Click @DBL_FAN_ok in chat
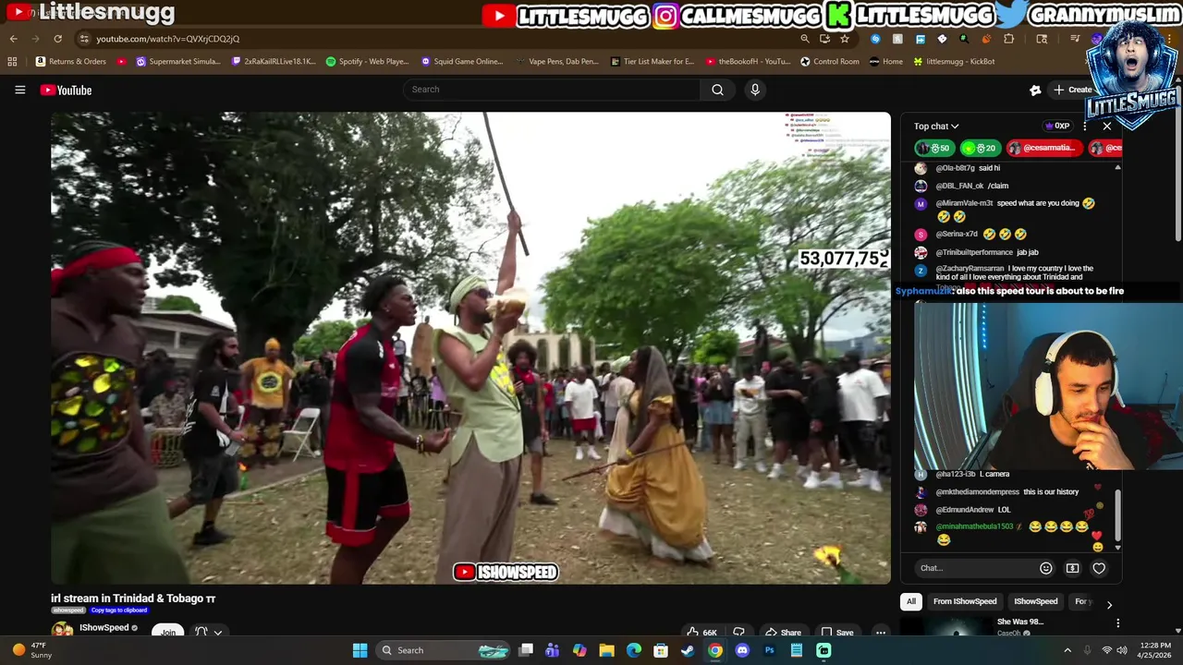This screenshot has width=1183, height=665. [x=959, y=186]
